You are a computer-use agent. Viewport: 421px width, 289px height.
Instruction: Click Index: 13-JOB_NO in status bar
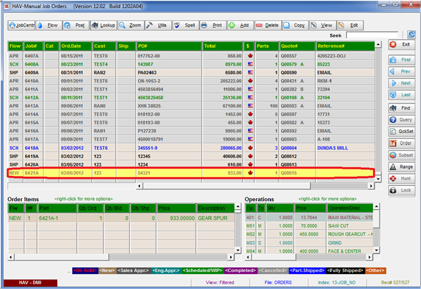tap(337, 282)
